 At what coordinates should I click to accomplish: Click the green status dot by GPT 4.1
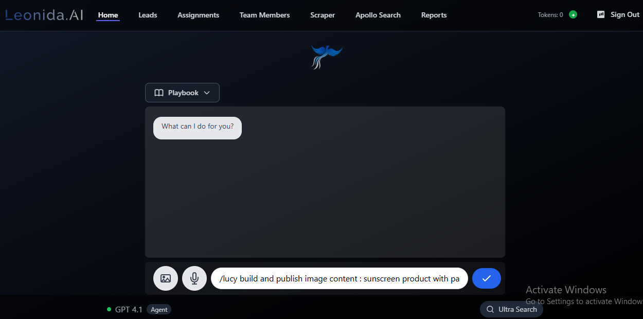point(109,309)
